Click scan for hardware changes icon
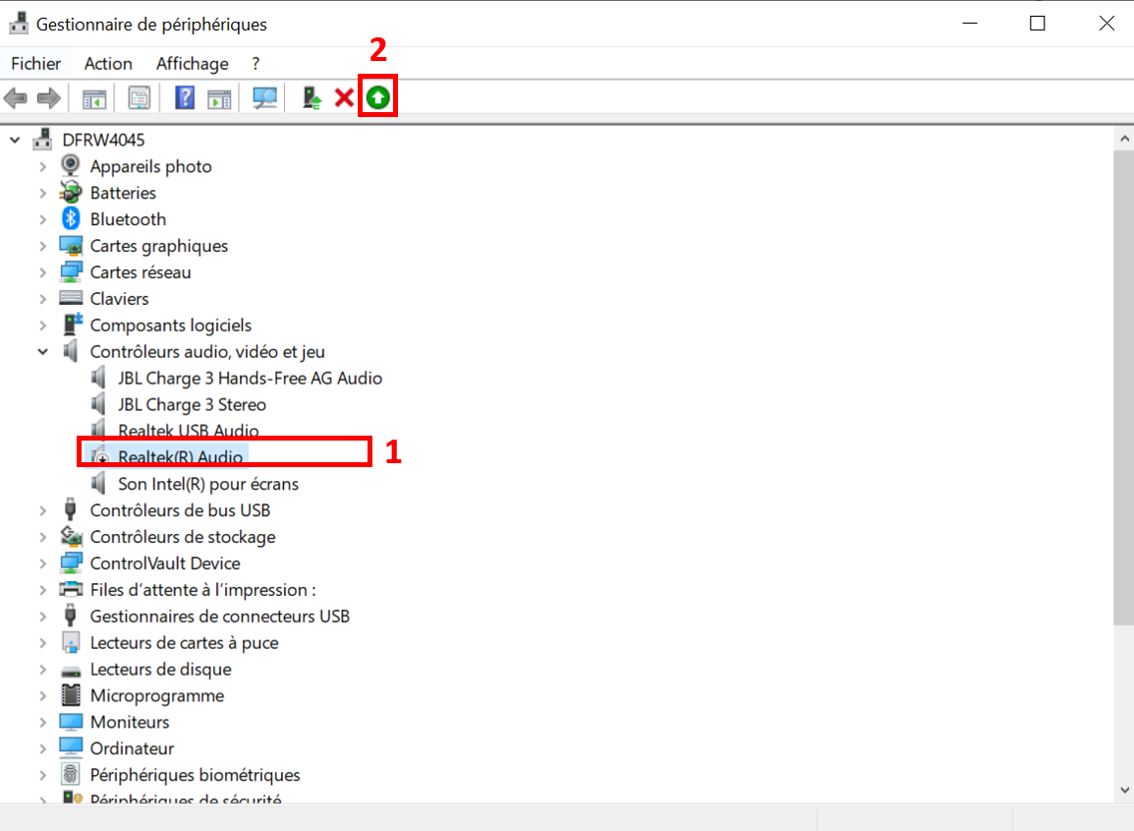The image size is (1134, 831). click(x=265, y=98)
